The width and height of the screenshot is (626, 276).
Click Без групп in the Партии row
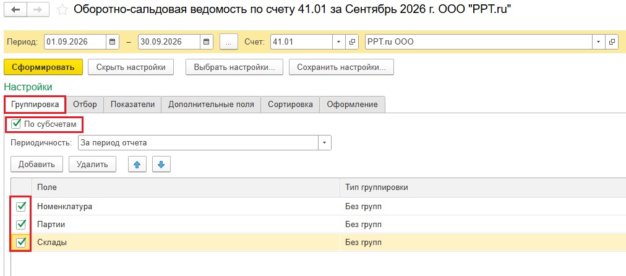click(x=363, y=225)
